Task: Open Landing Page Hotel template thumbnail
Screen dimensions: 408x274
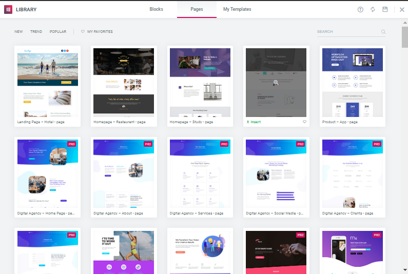Action: (x=48, y=83)
